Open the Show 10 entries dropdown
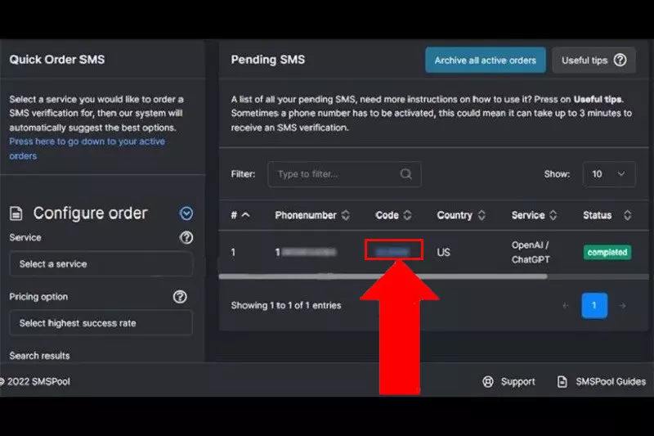 [608, 174]
